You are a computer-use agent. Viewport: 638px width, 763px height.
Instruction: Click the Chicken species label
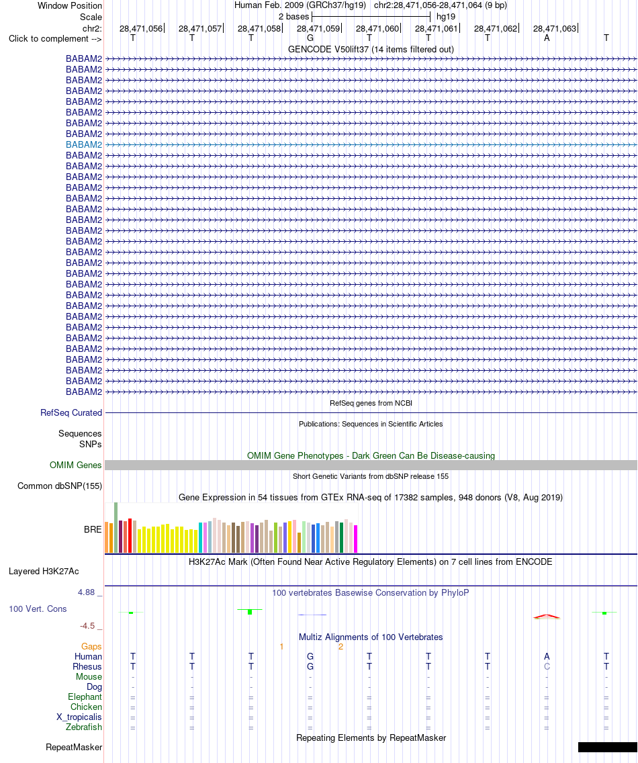point(86,707)
